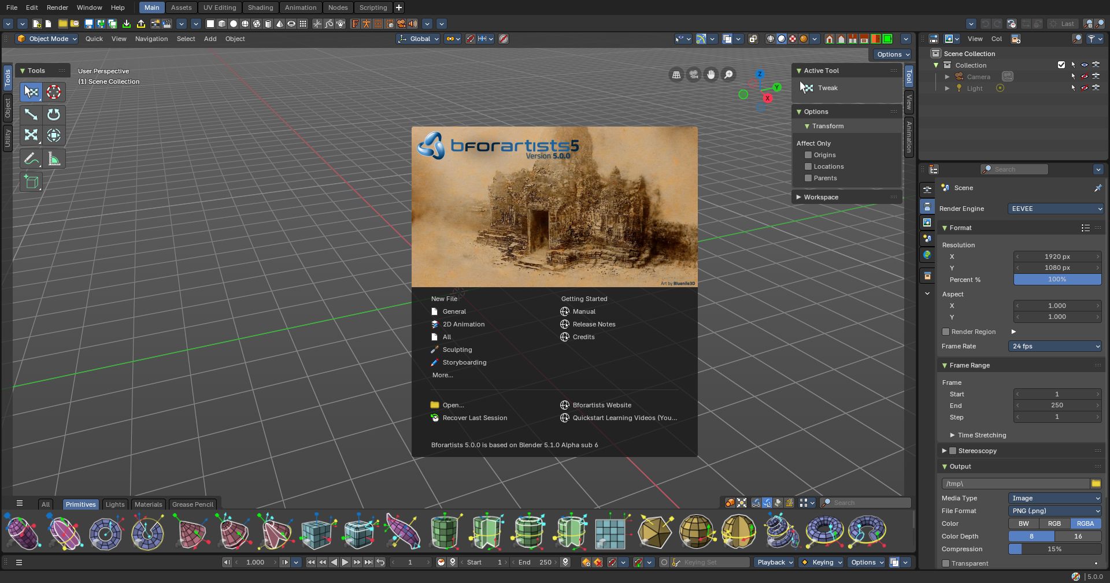
Task: Select the Cursor tool icon
Action: click(x=54, y=92)
